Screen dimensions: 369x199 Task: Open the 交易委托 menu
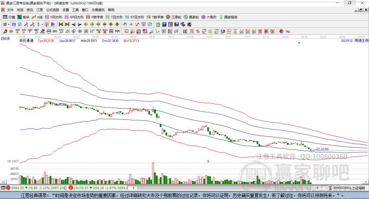[98, 10]
